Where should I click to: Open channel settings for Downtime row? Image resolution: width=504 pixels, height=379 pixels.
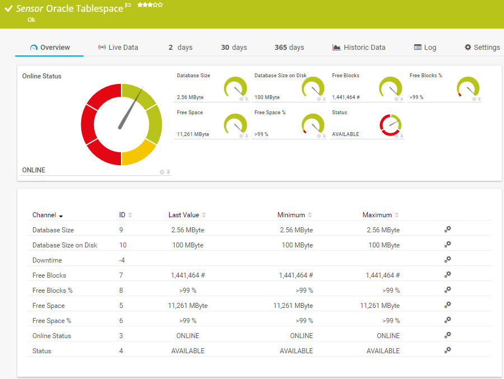click(x=447, y=260)
